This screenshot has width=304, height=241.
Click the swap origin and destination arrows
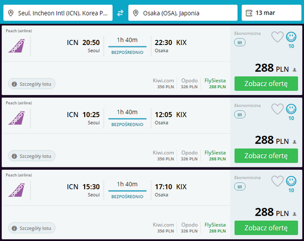tap(120, 13)
